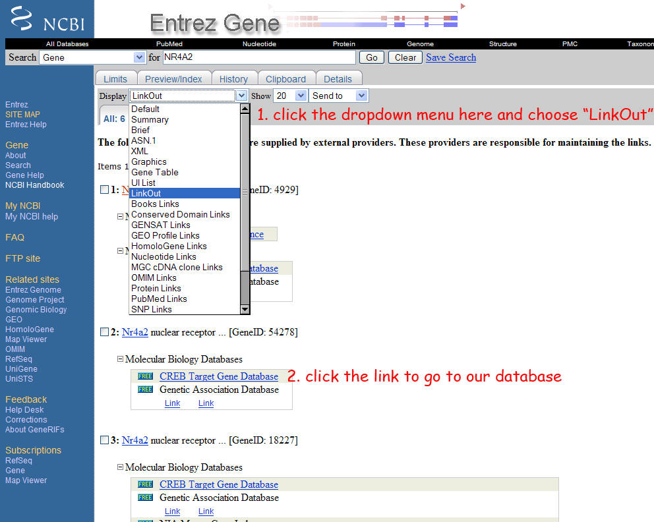Viewport: 654px width, 522px height.
Task: Collapse the second section under item 1
Action: (120, 250)
